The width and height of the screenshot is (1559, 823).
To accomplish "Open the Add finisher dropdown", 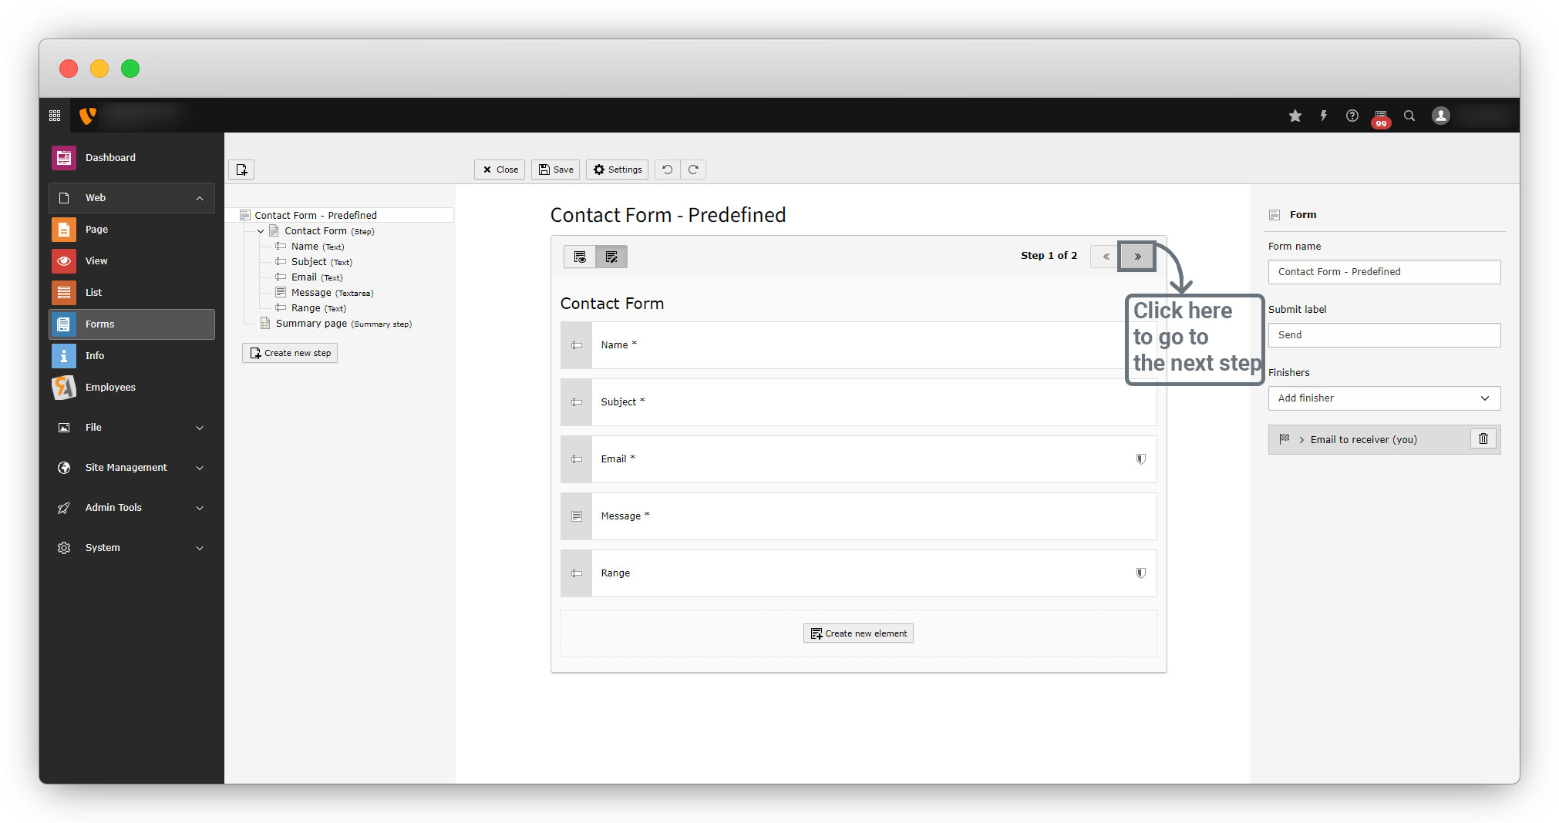I will (x=1384, y=398).
